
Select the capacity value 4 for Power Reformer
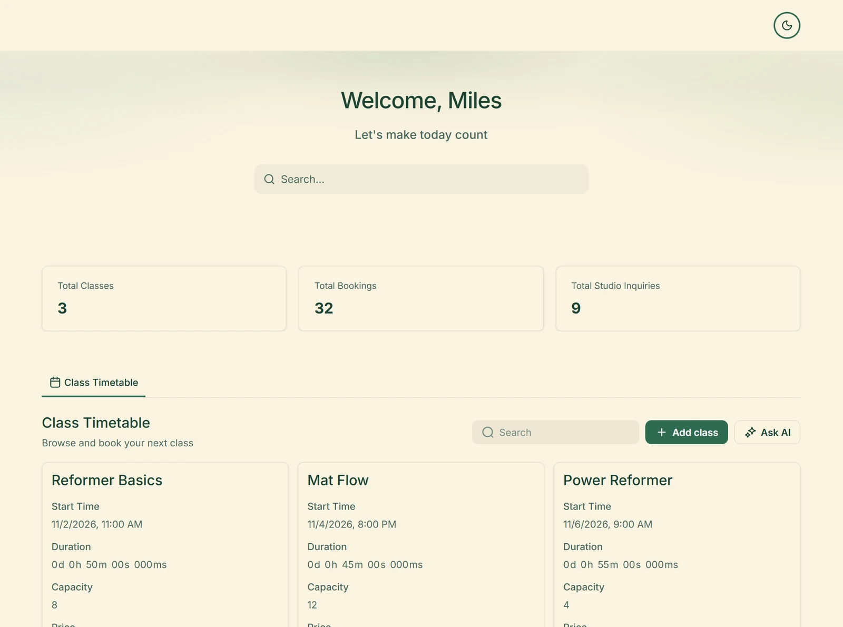tap(566, 605)
